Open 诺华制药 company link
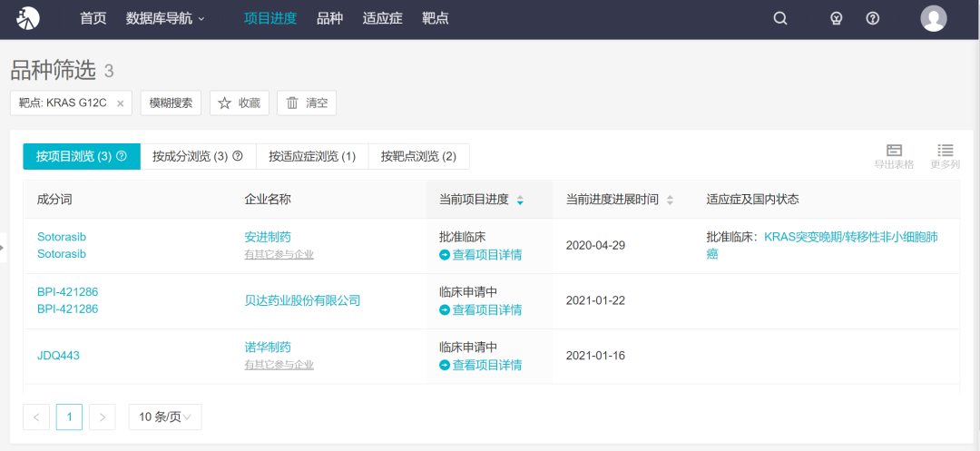Image resolution: width=980 pixels, height=451 pixels. pos(268,348)
